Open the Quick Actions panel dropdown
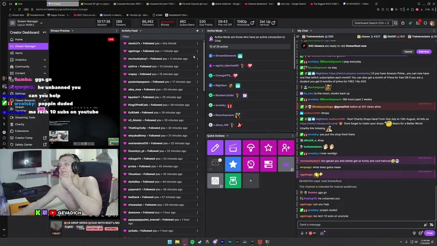The width and height of the screenshot is (437, 246). click(227, 136)
